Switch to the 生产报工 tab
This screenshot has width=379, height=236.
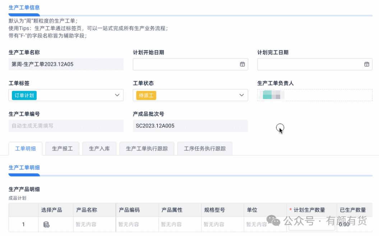tap(63, 148)
